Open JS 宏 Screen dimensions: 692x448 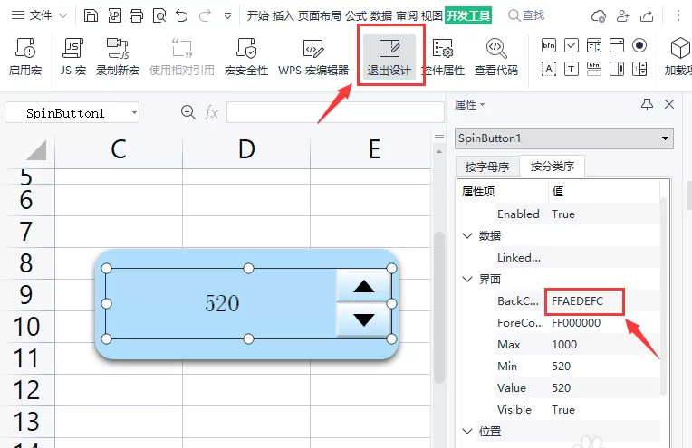coord(73,56)
